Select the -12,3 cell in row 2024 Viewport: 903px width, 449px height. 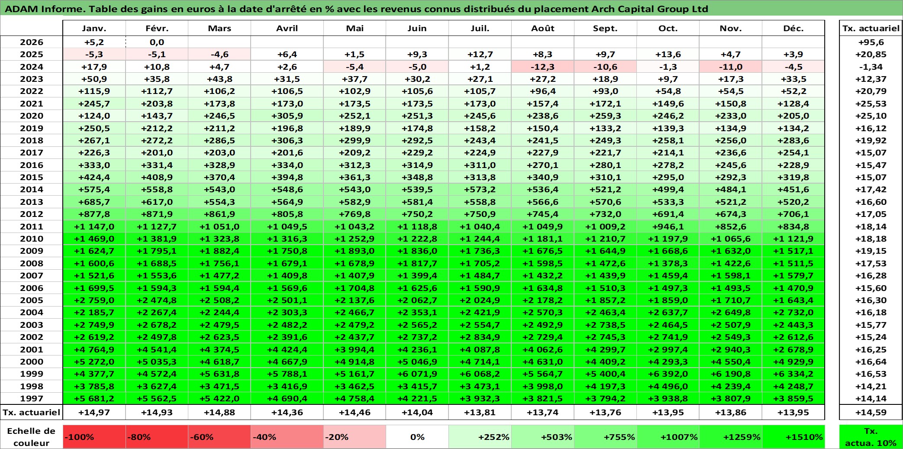(543, 67)
